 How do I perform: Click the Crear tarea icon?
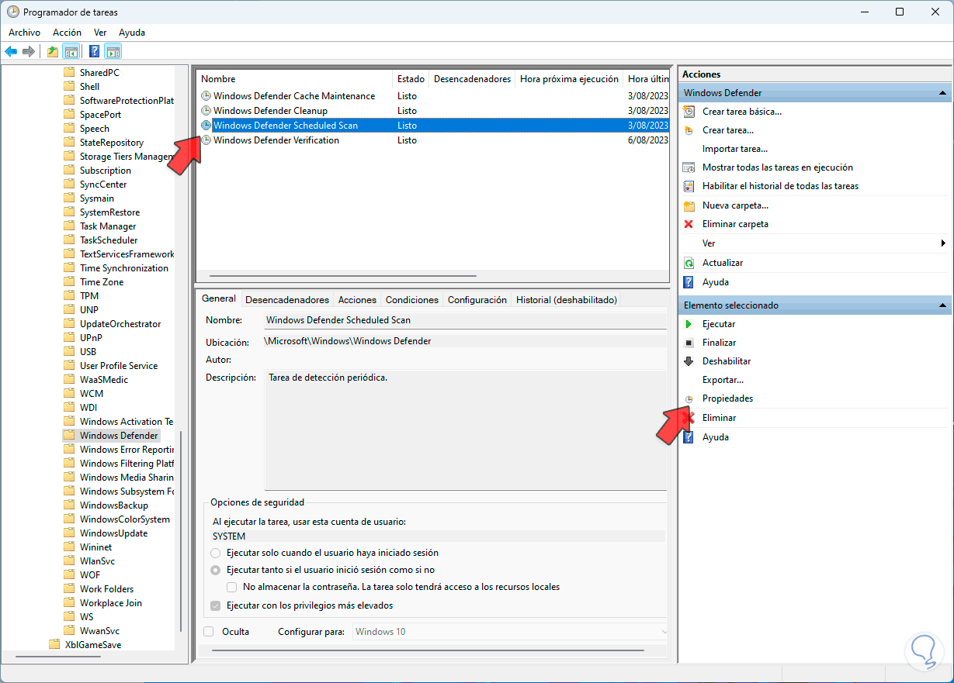(x=689, y=130)
